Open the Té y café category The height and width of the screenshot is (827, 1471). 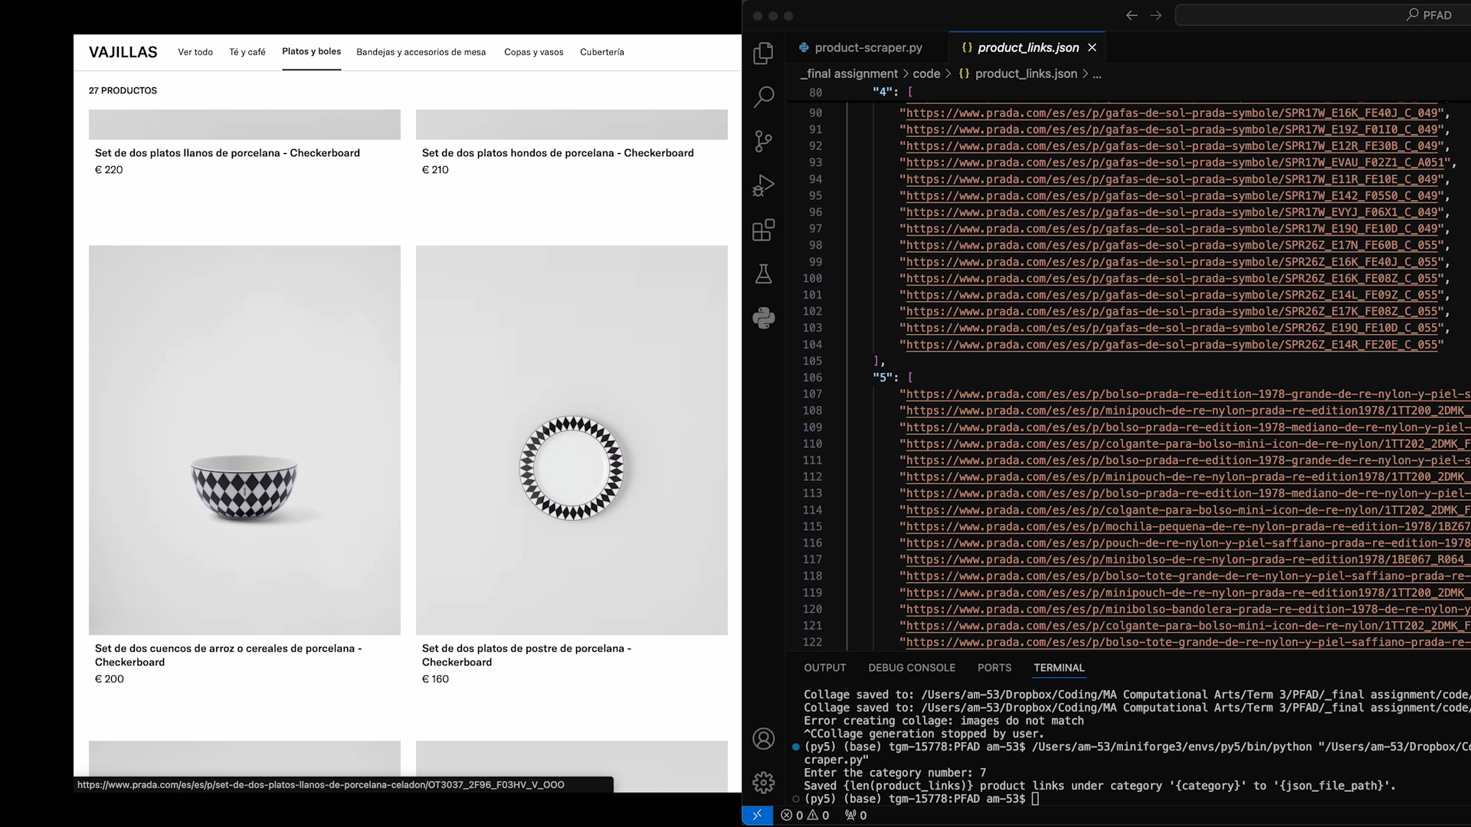coord(247,52)
